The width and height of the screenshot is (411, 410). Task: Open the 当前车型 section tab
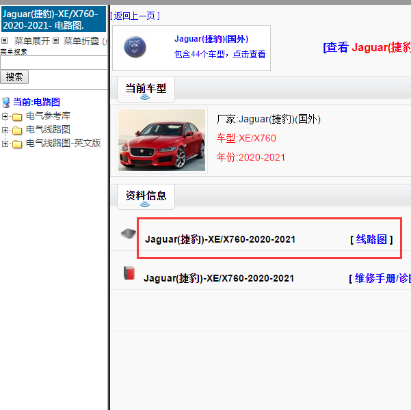coord(146,90)
